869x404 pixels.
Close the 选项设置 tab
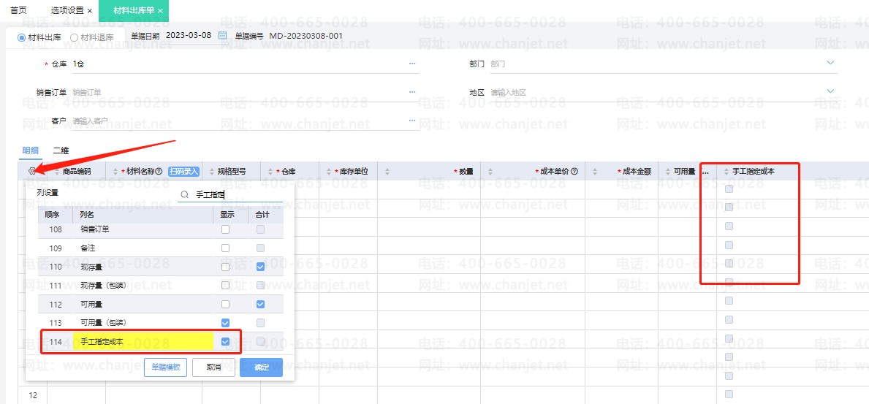click(90, 11)
